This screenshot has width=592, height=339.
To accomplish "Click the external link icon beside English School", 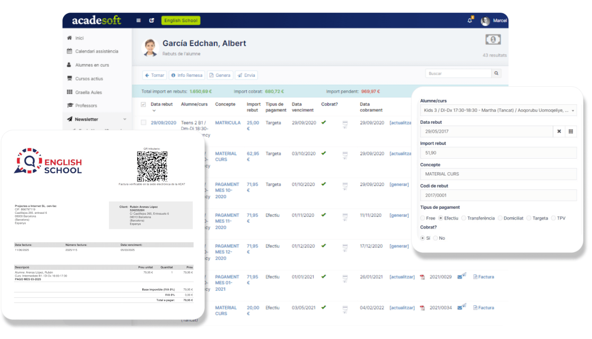I will 152,20.
